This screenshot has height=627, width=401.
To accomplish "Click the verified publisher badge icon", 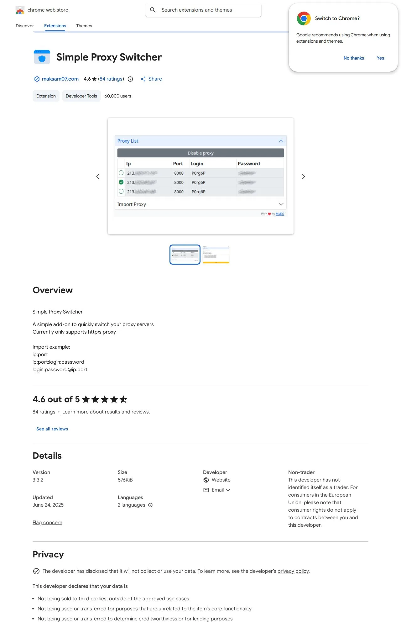I will pyautogui.click(x=37, y=79).
